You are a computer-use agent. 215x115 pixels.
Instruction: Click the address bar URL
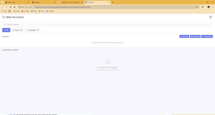(x=62, y=7)
